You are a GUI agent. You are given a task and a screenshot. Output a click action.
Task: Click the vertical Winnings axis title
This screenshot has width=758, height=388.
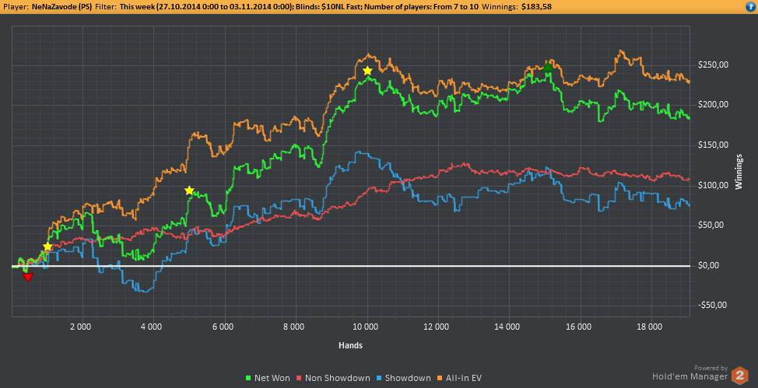point(739,172)
